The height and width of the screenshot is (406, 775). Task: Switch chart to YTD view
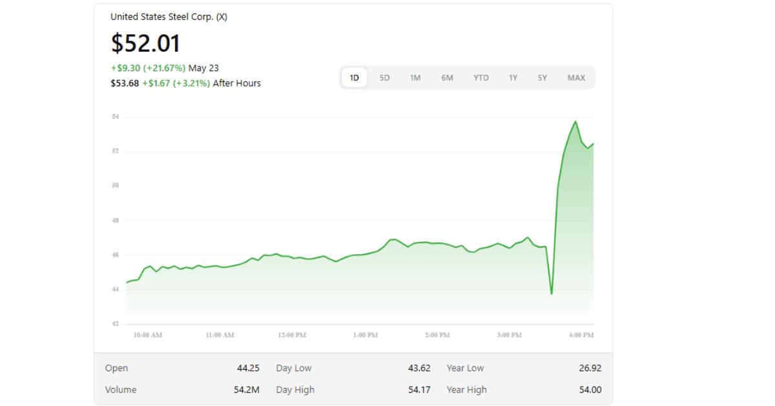click(481, 78)
